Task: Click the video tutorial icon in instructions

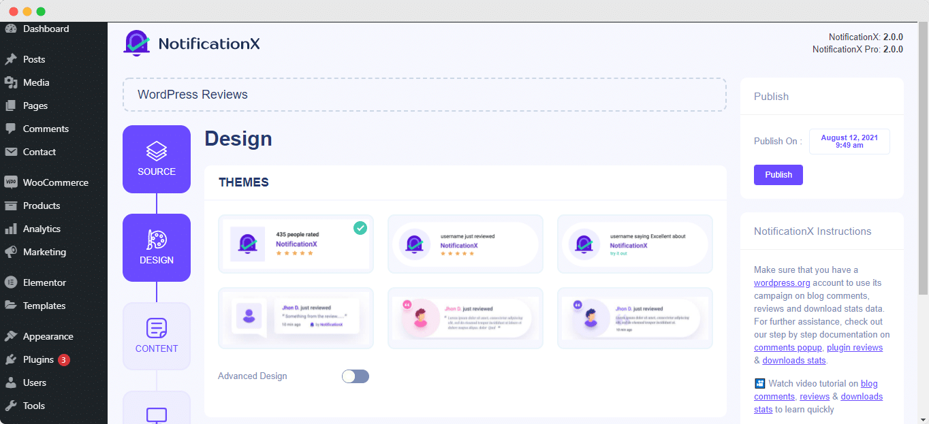Action: click(x=759, y=384)
